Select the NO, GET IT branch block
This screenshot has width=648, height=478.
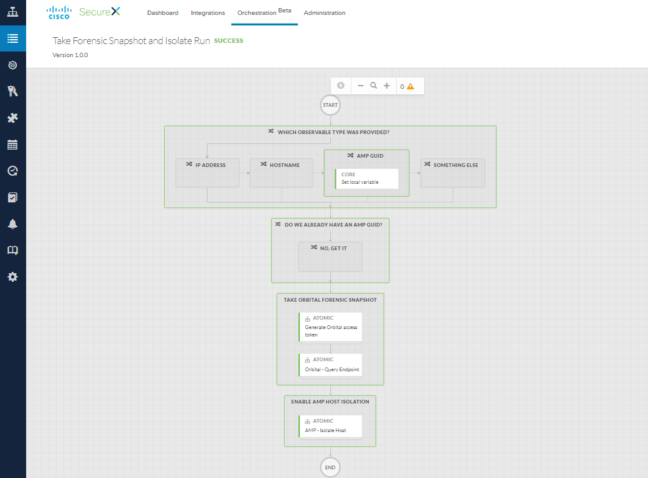(x=330, y=256)
